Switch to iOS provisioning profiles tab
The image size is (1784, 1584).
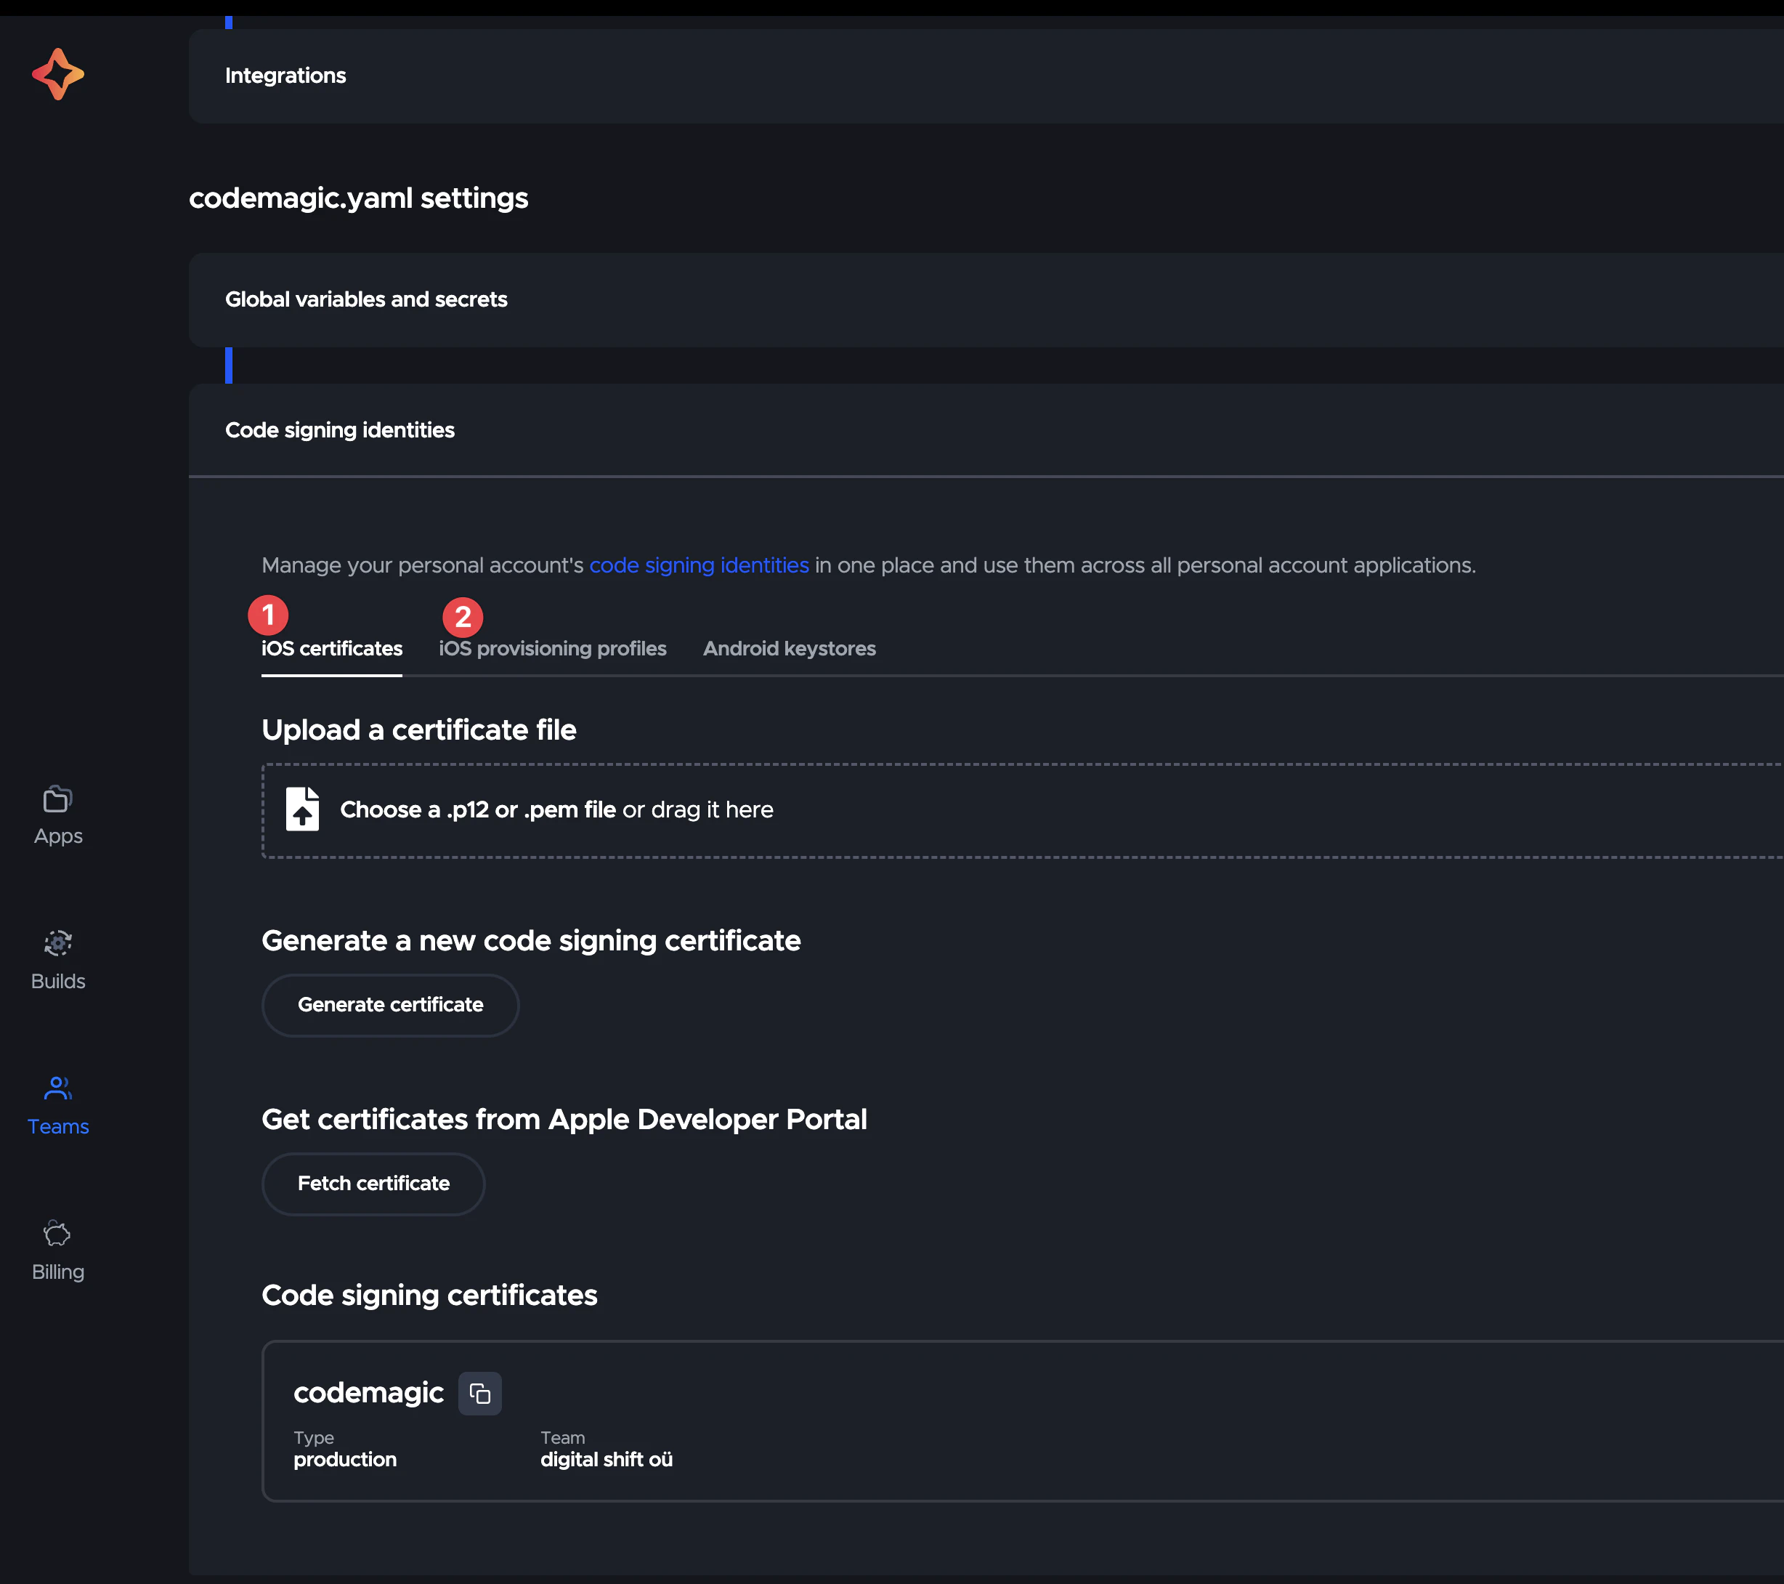554,648
